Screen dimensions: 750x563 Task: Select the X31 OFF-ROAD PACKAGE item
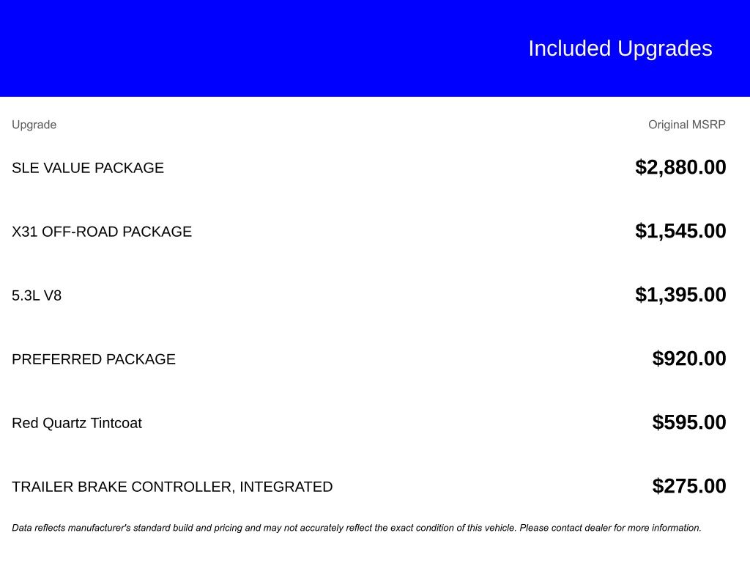click(x=102, y=232)
